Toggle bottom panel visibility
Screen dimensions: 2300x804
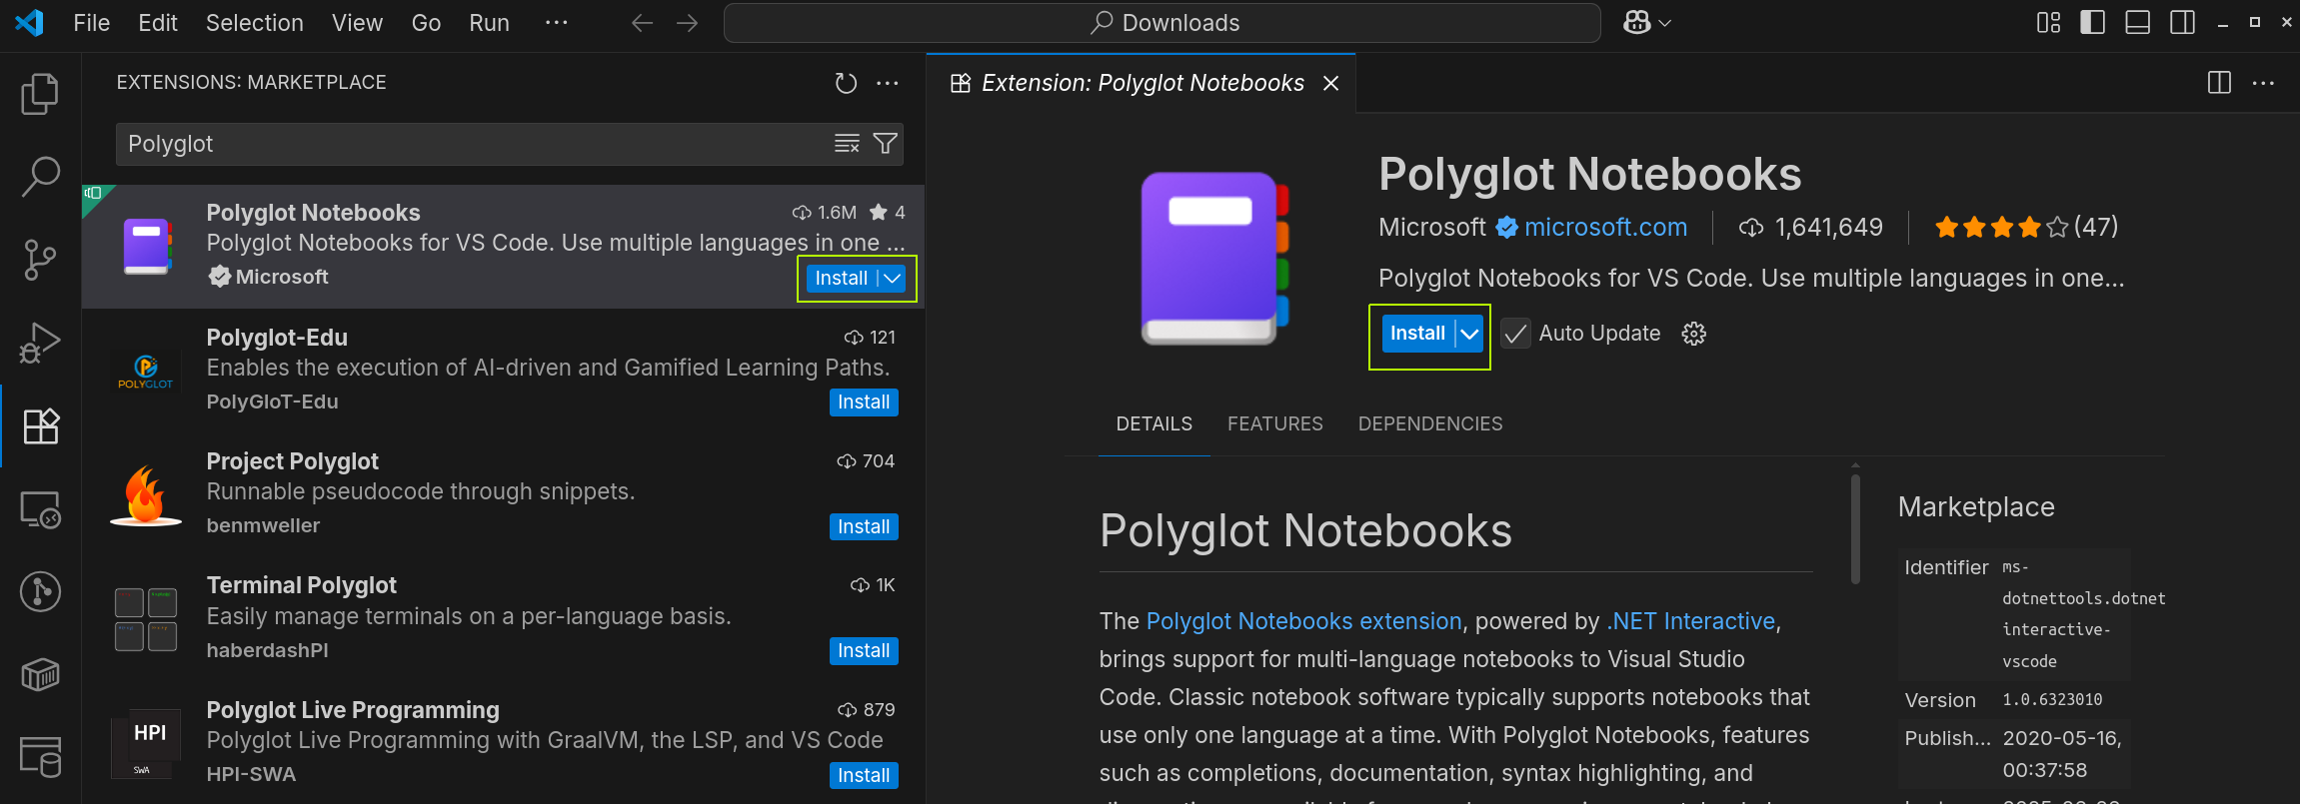click(2138, 23)
